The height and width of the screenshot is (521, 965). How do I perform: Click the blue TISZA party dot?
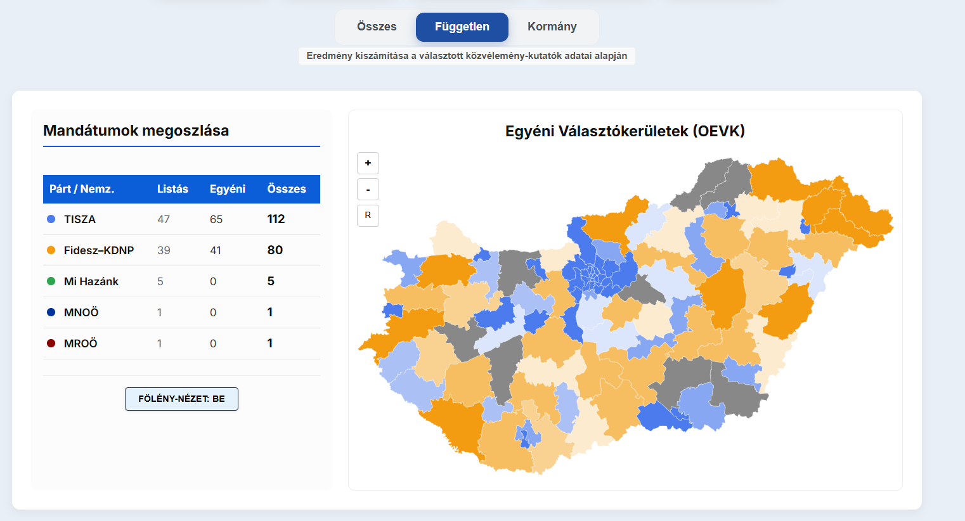point(51,219)
